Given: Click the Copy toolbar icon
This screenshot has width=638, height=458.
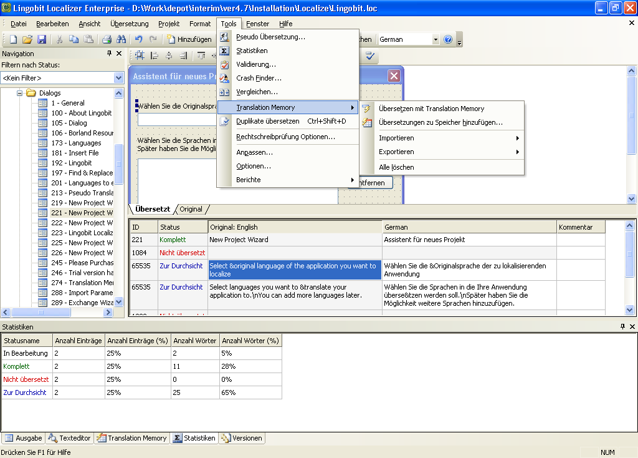Looking at the screenshot, I should point(74,39).
